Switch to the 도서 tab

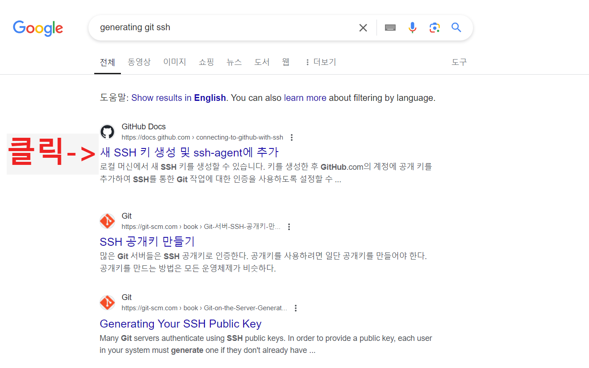tap(262, 62)
